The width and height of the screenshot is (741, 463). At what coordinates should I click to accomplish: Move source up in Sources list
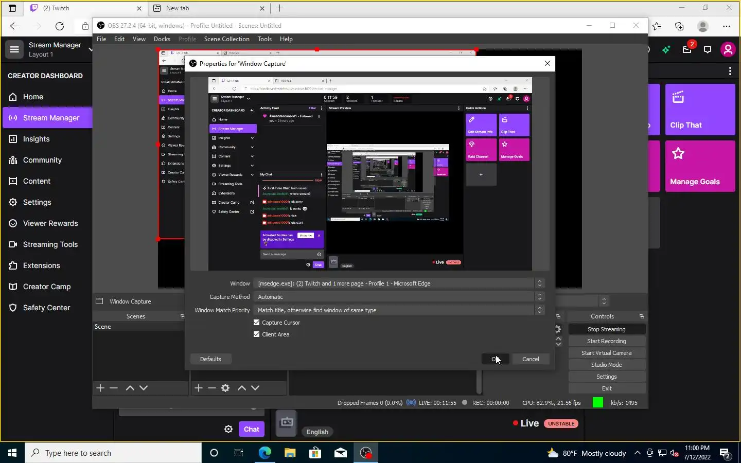click(x=242, y=388)
